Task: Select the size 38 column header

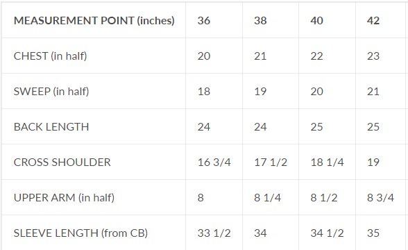Action: tap(260, 21)
